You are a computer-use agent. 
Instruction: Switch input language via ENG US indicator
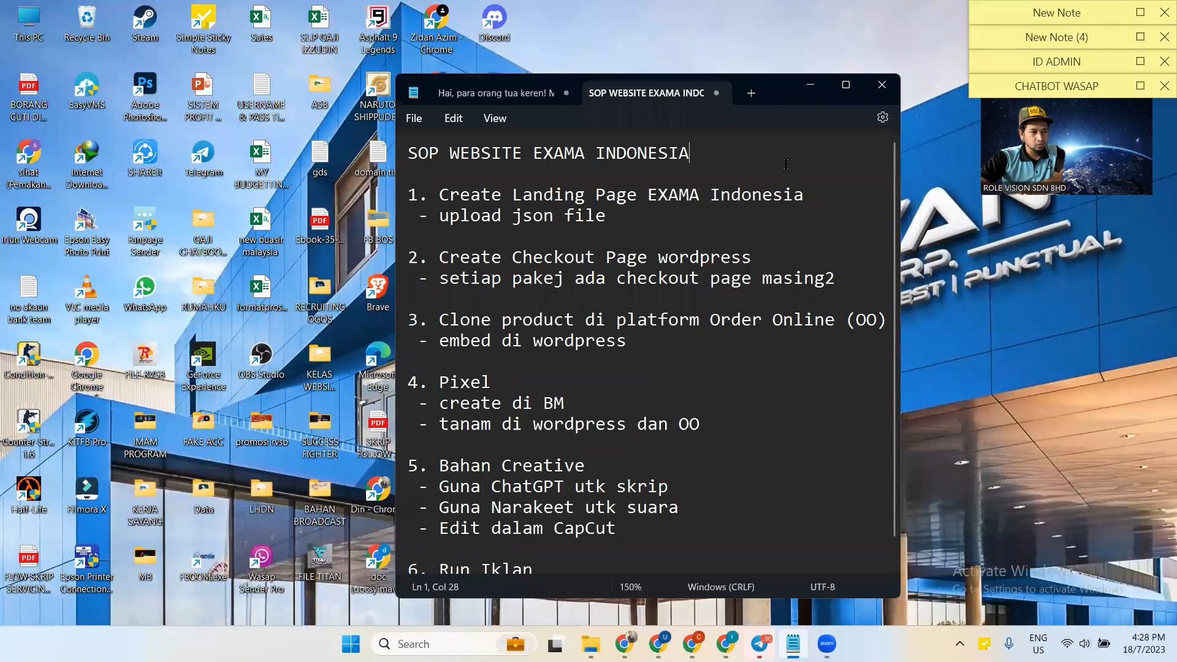pyautogui.click(x=1038, y=643)
